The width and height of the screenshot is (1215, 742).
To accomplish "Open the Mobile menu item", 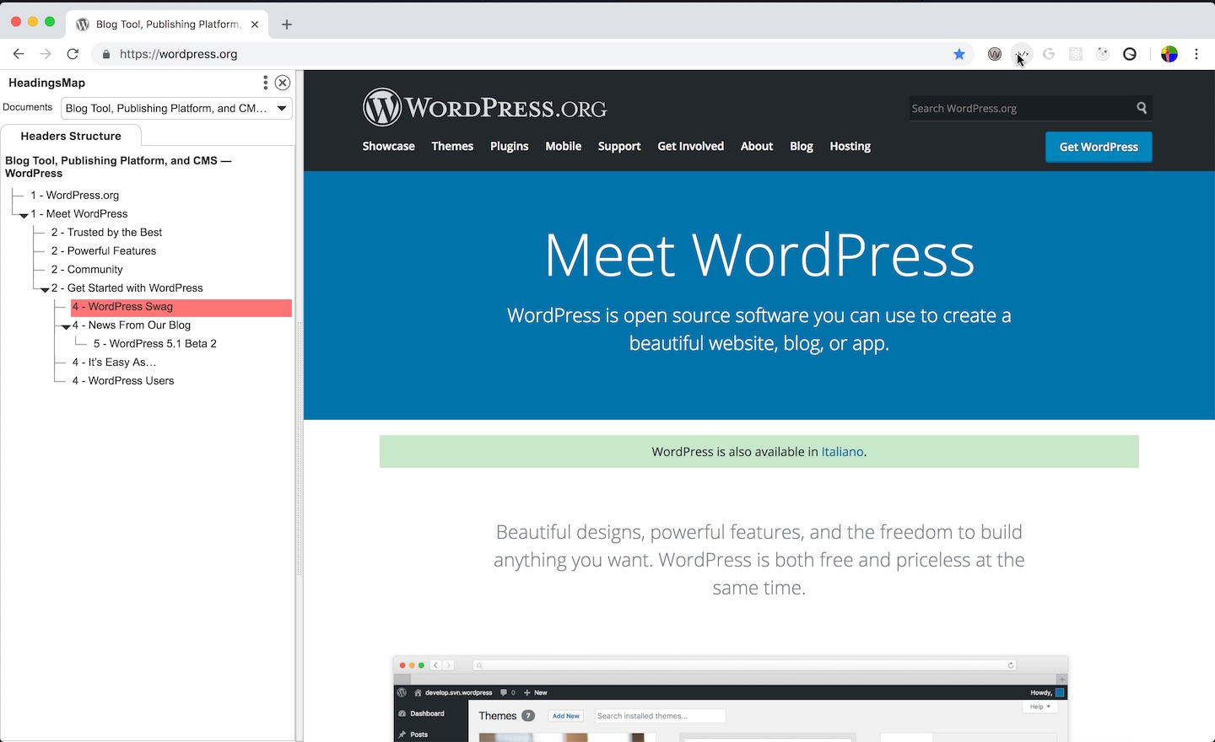I will 564,146.
